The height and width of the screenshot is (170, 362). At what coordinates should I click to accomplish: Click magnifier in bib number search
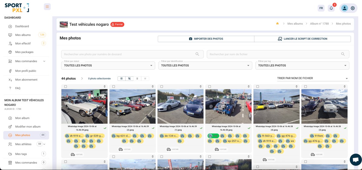(x=197, y=54)
